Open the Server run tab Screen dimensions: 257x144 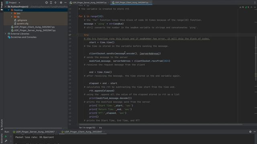(x=34, y=132)
